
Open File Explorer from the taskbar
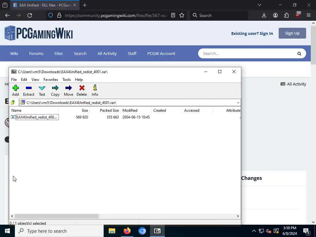[112, 231]
